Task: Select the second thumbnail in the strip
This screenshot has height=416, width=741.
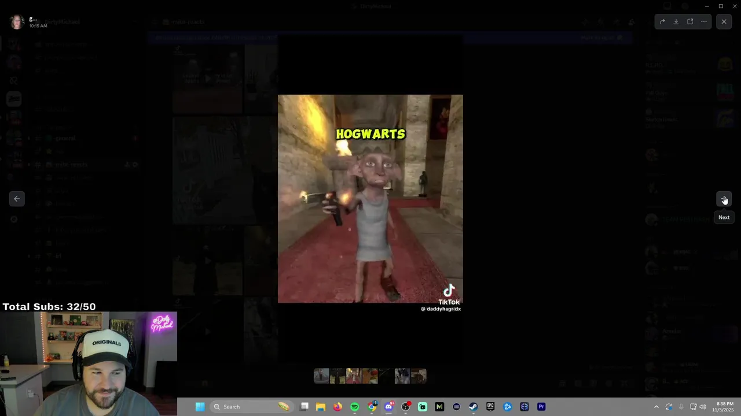Action: (x=338, y=376)
